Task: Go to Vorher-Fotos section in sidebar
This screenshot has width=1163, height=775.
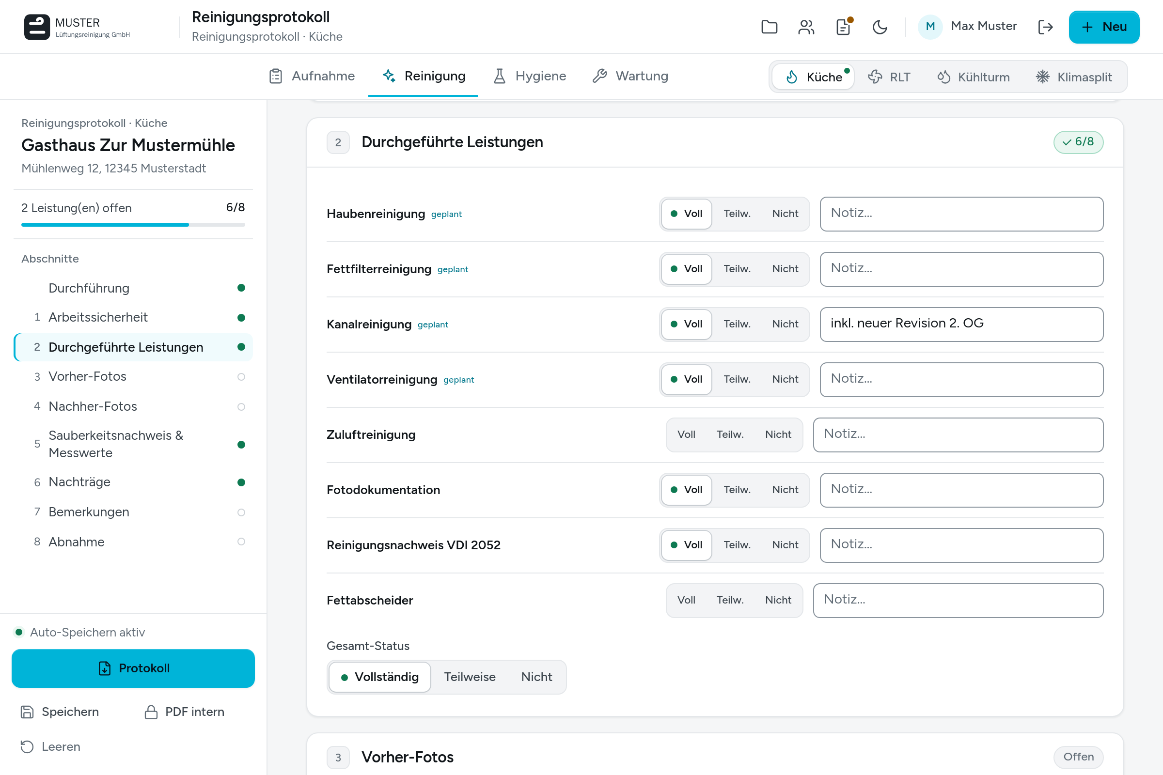Action: pos(133,377)
